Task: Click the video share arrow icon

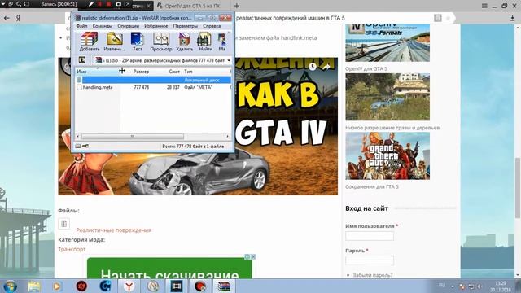Action: (x=326, y=67)
